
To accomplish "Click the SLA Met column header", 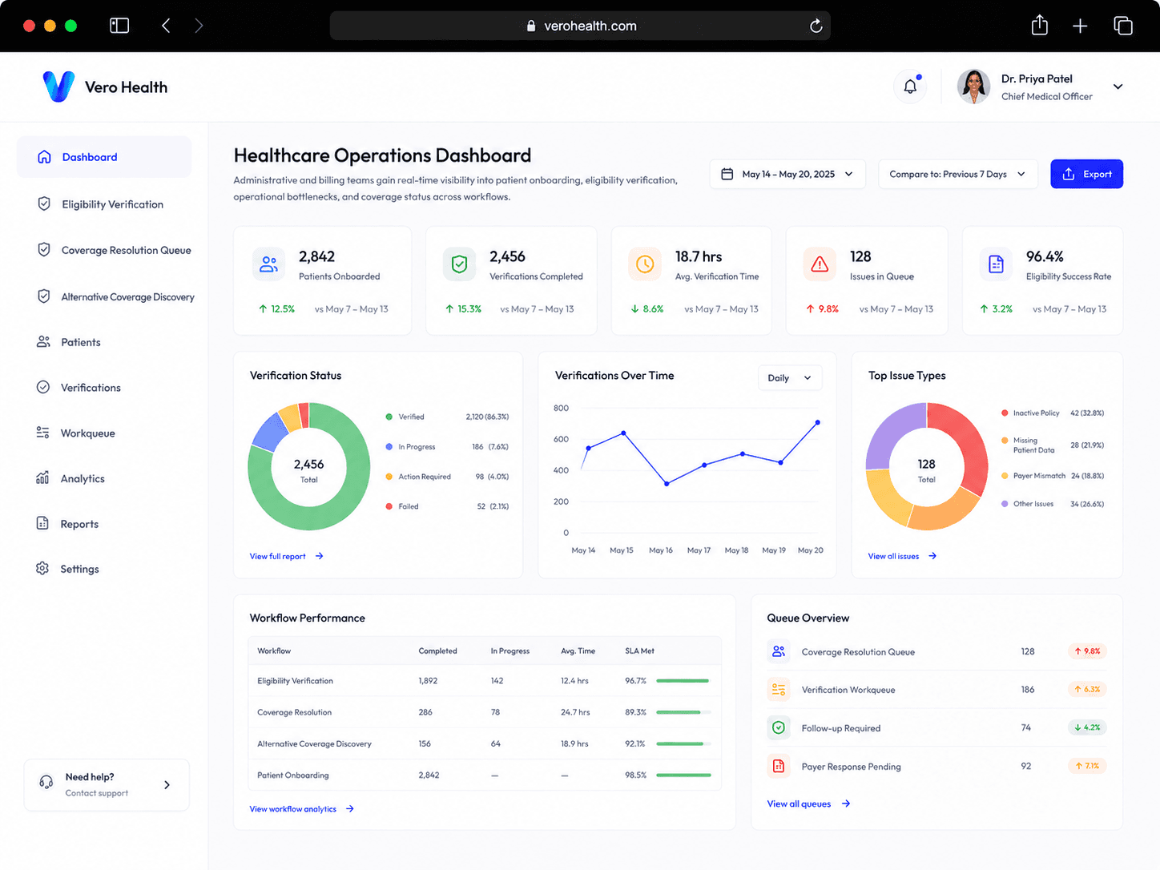I will point(639,650).
